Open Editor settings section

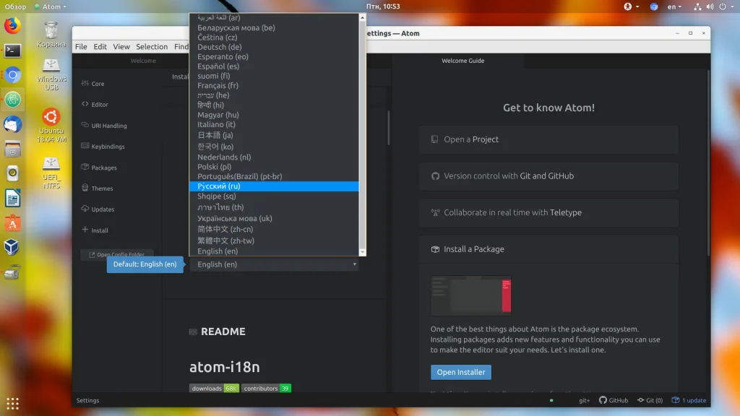95,104
